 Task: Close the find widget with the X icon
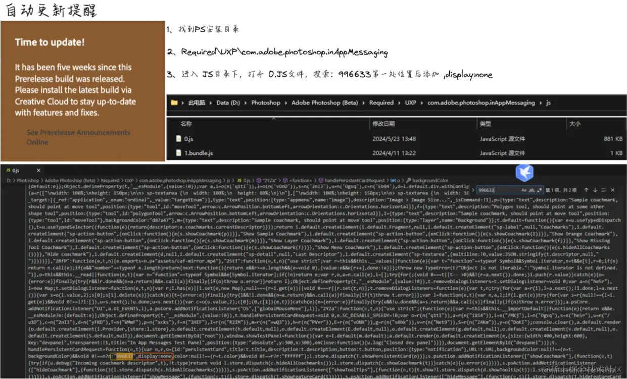pos(612,190)
